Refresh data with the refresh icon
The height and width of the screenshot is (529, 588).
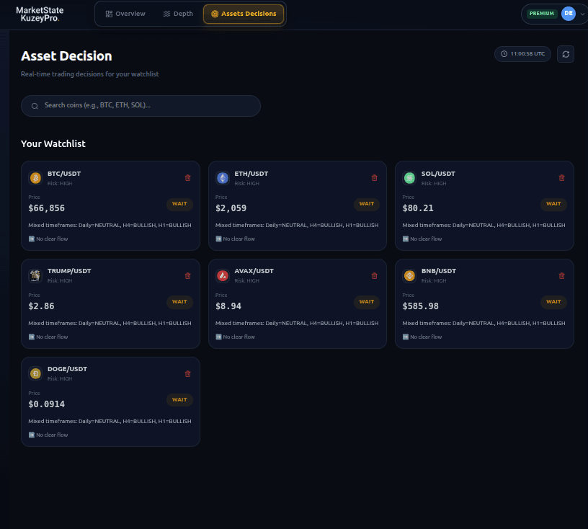tap(566, 53)
